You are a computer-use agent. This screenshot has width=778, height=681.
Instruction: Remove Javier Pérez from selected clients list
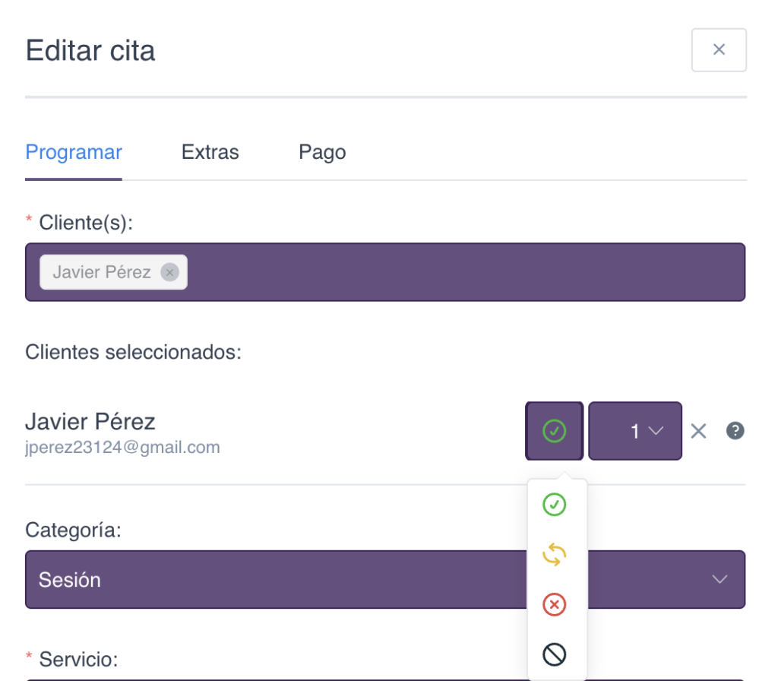(699, 431)
